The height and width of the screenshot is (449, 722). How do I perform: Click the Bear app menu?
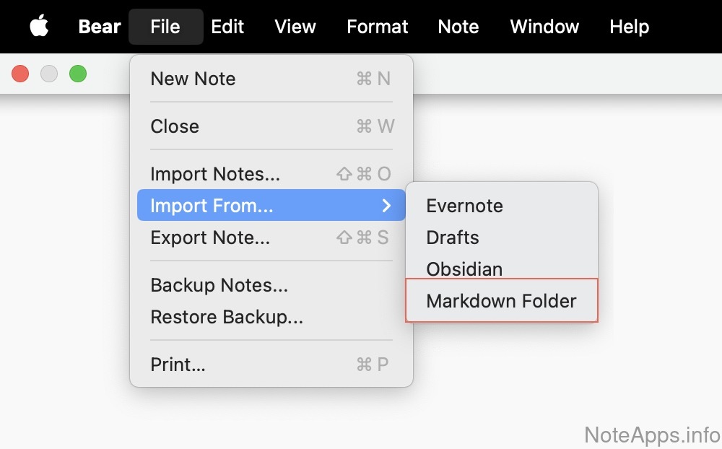tap(100, 27)
